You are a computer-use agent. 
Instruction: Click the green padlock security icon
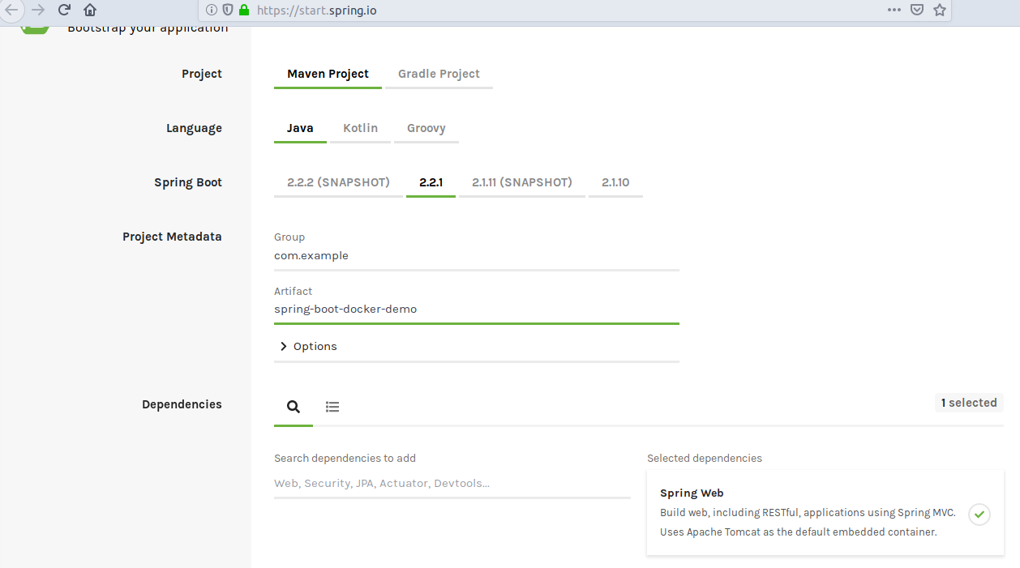pyautogui.click(x=244, y=10)
